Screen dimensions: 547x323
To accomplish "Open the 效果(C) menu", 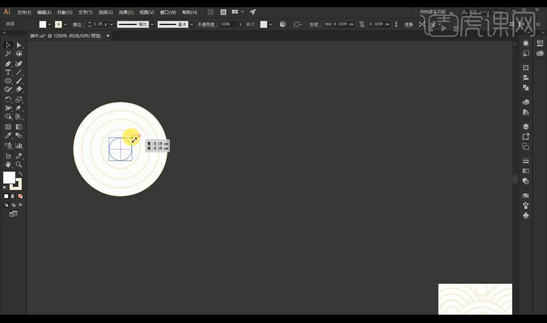I will click(x=126, y=12).
